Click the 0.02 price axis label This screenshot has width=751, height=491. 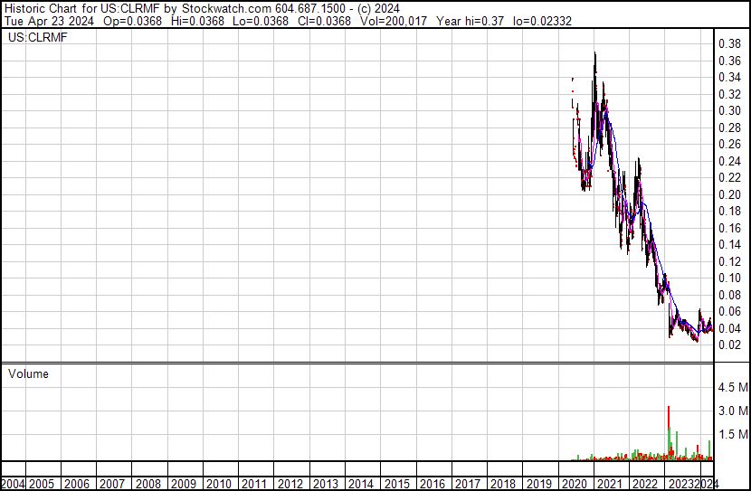[729, 345]
